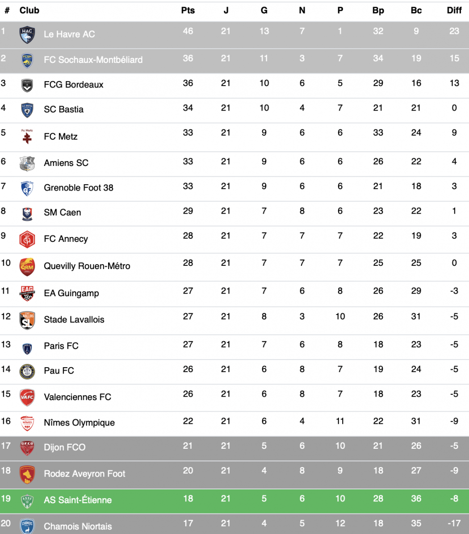Image resolution: width=469 pixels, height=534 pixels.
Task: Click the AS Saint-Étienne green crest
Action: 27,501
